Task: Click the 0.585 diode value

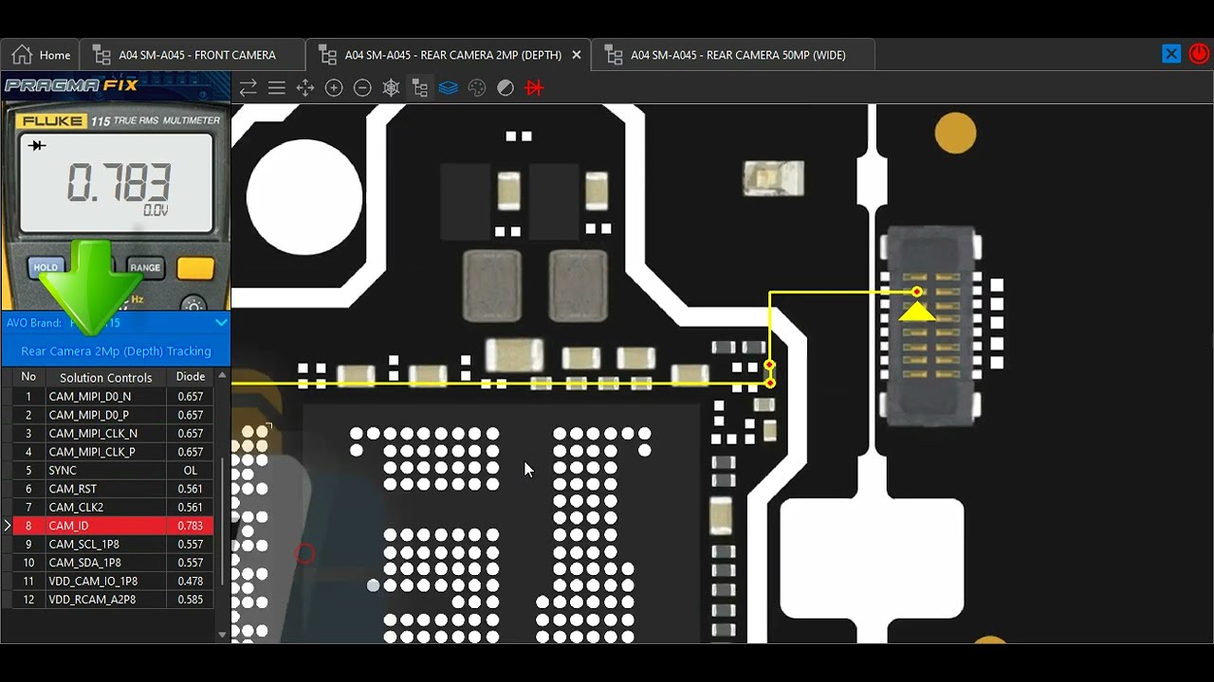Action: coord(191,600)
